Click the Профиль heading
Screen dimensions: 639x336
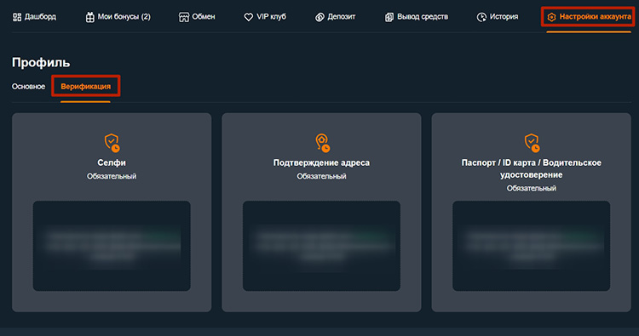(41, 62)
